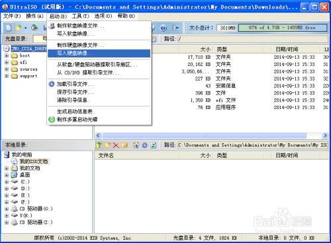
Task: Click the New file toolbar icon
Action: pyautogui.click(x=9, y=28)
